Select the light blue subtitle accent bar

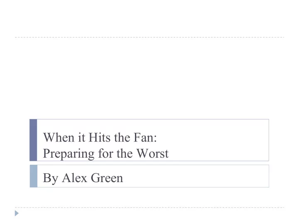34,176
